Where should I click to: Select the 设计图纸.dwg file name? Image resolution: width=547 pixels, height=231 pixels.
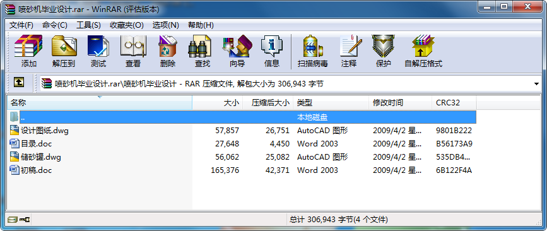45,131
